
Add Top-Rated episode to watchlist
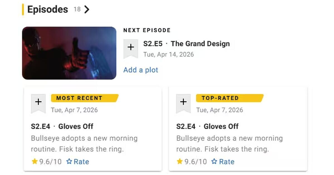click(x=183, y=102)
